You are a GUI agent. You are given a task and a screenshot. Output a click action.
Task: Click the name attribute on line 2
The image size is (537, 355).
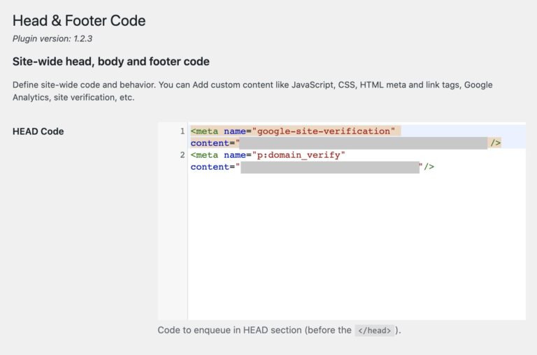coord(234,155)
